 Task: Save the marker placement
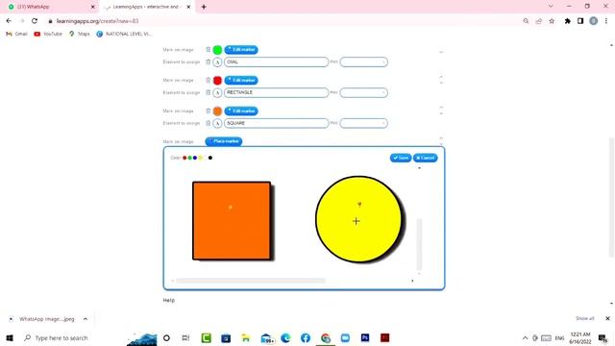point(401,158)
